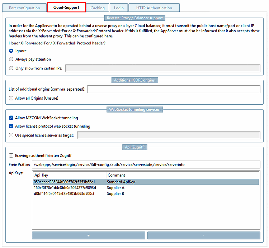This screenshot has height=248, width=269.
Task: Open the HTTP Authentication tab
Action: coord(154,8)
